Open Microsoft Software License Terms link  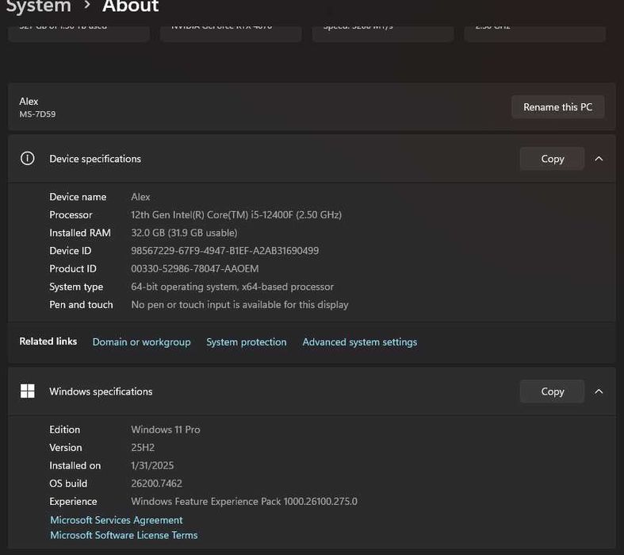point(124,535)
